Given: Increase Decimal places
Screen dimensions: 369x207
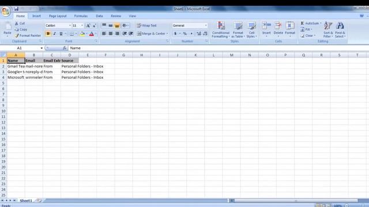Looking at the screenshot, I should pos(199,34).
